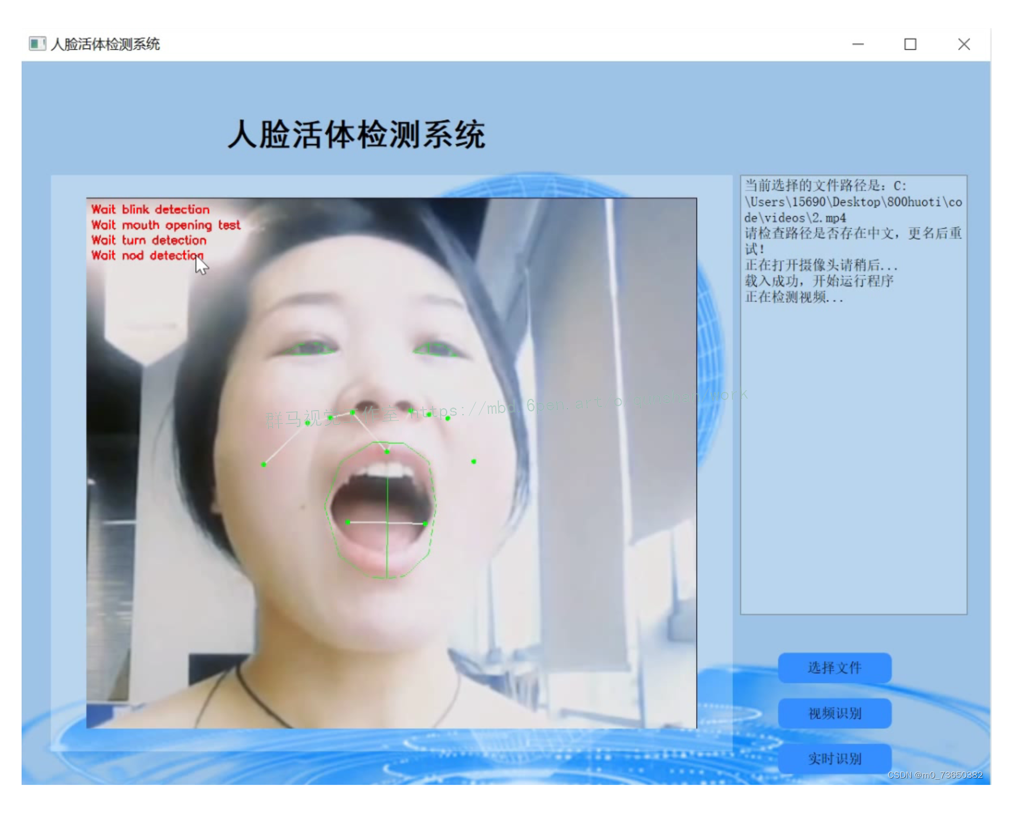Click the 选择文件 button
The width and height of the screenshot is (1013, 813).
click(834, 668)
